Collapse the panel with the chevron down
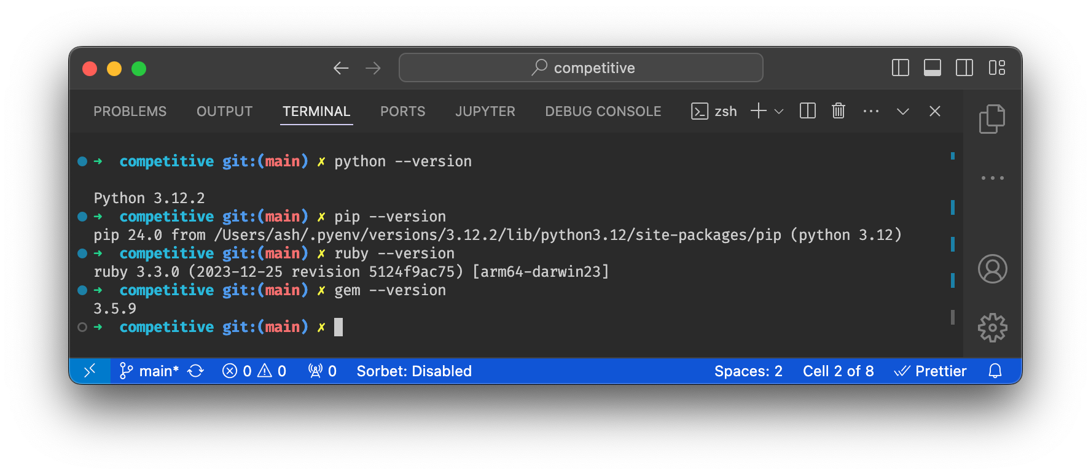 [x=903, y=112]
